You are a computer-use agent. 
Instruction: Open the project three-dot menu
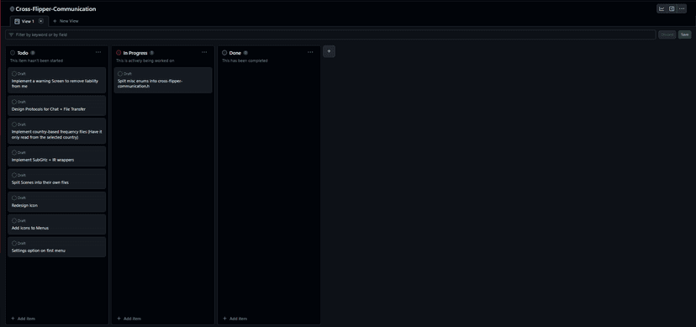(682, 9)
